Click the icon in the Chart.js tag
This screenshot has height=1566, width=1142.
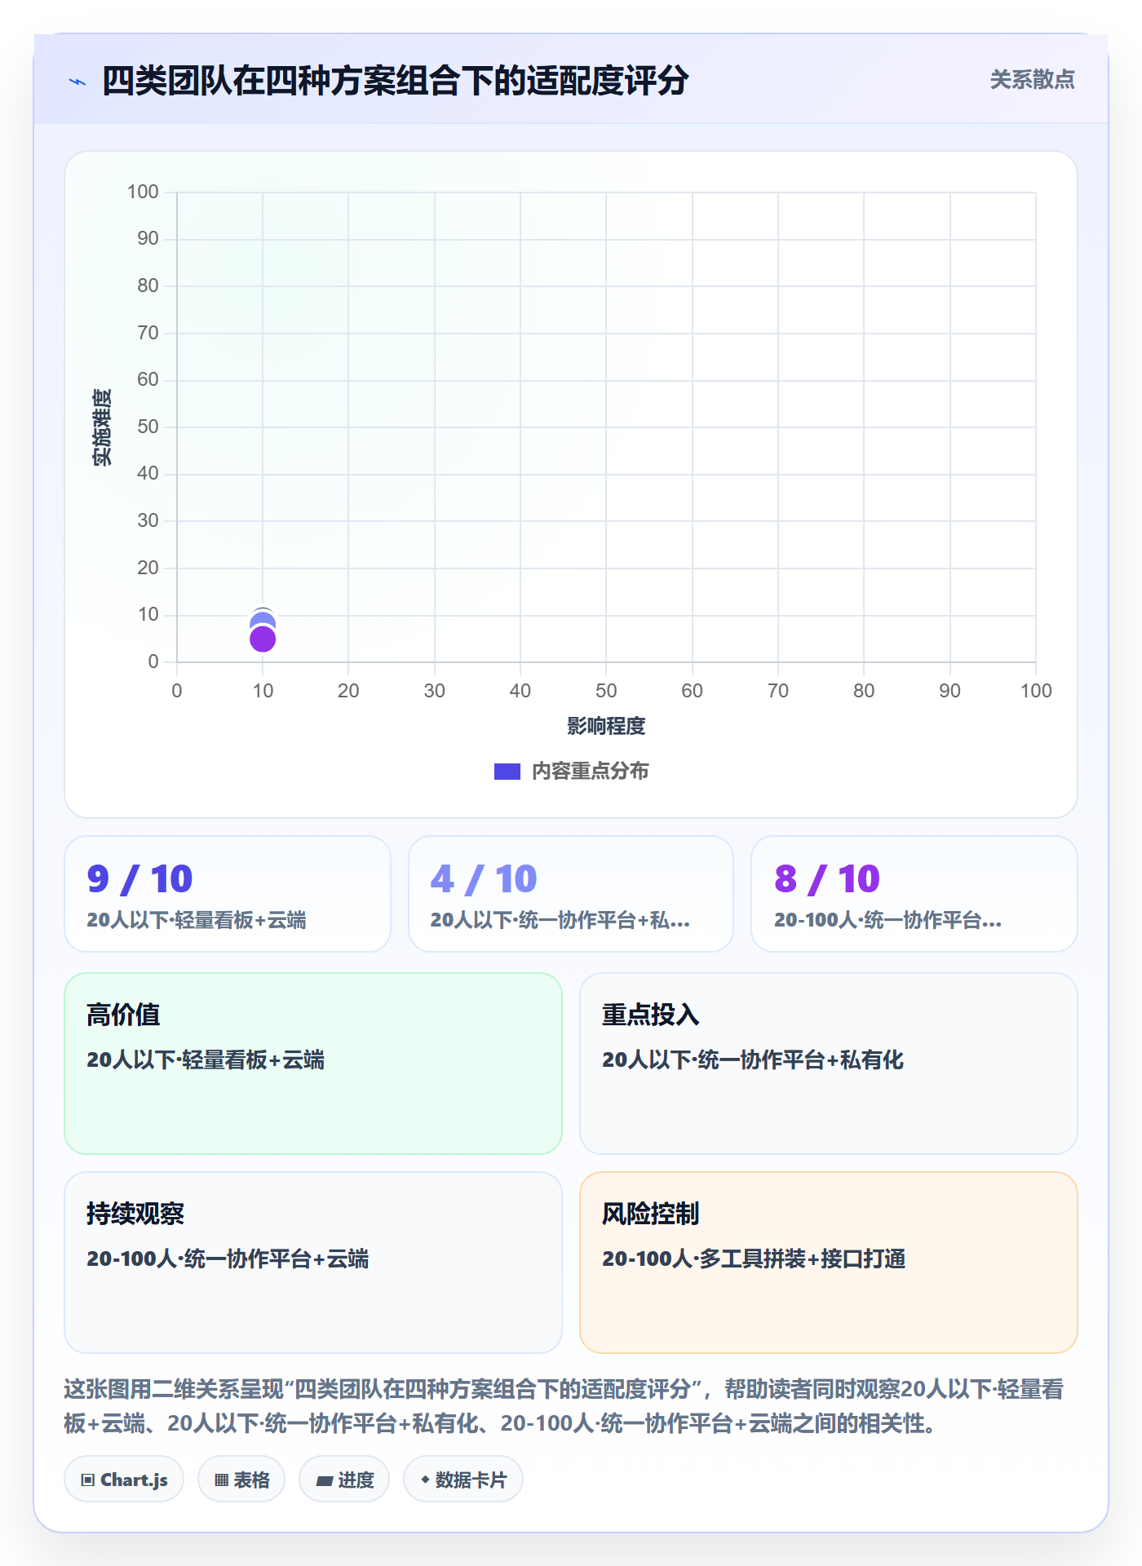point(88,1480)
